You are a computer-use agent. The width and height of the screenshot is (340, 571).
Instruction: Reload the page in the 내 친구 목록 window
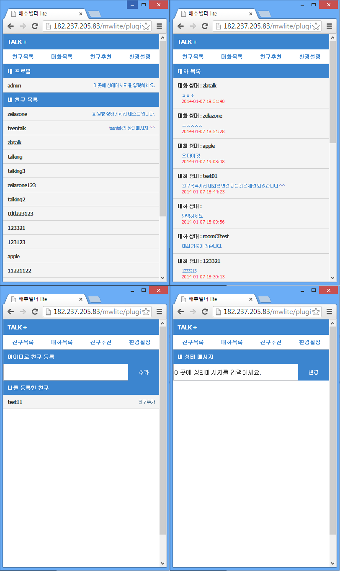35,26
